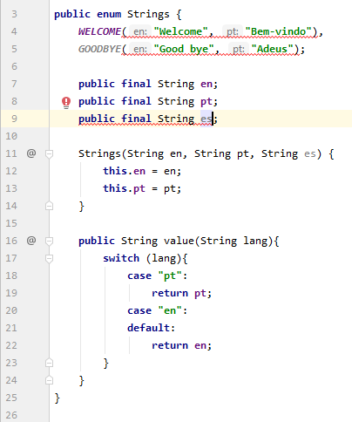
Task: Click the GOODBYE enum constant
Action: 99,49
